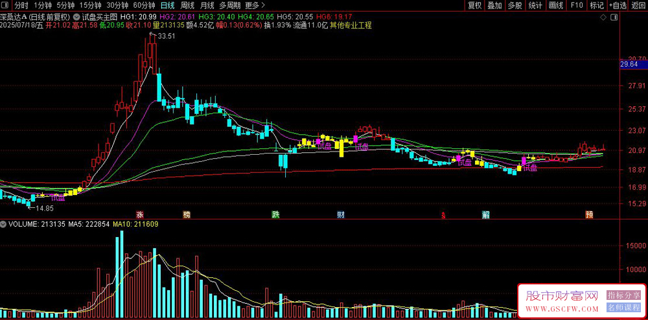Switch to the 30分钟 period tab

coord(117,5)
